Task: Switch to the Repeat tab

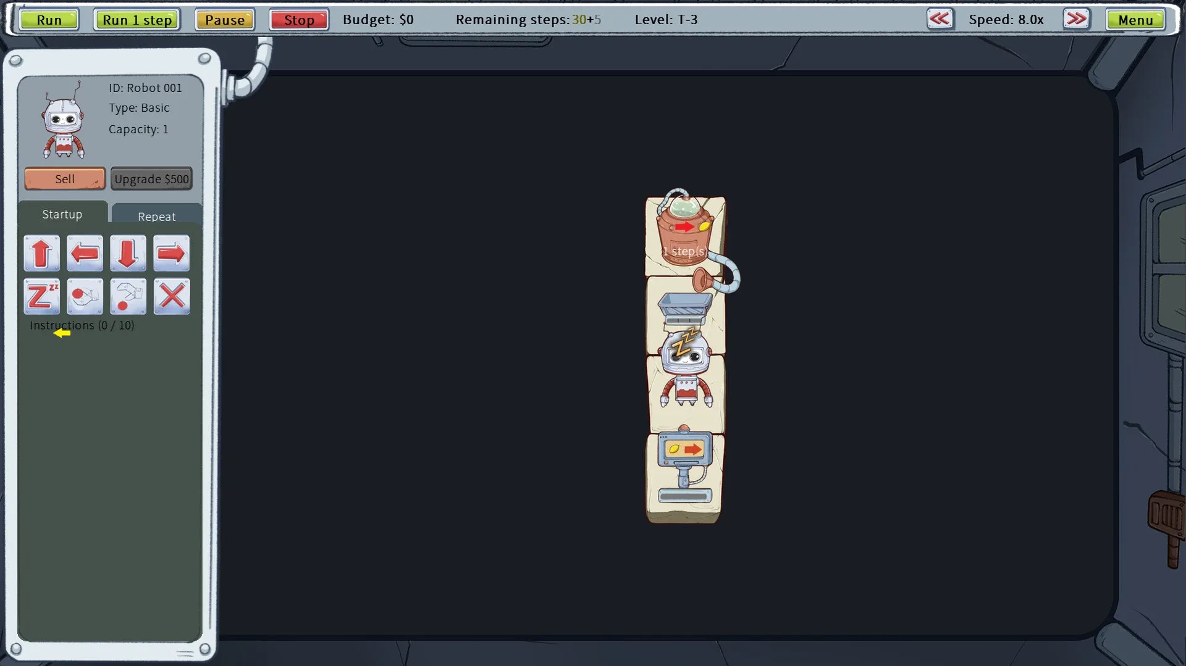Action: (x=156, y=216)
